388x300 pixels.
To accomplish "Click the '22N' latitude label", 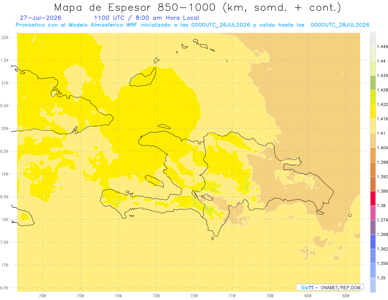I will click(5, 38).
